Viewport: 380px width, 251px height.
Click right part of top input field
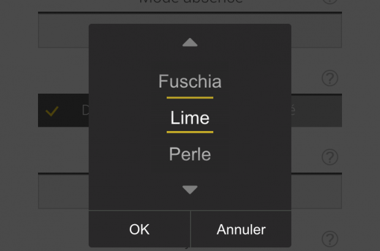coord(316,32)
